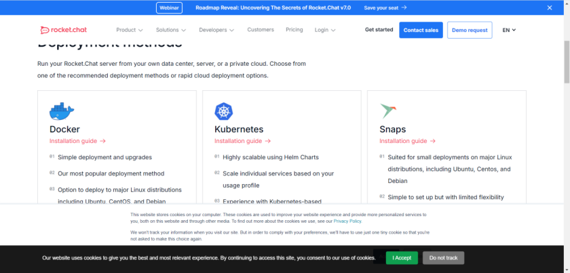Image resolution: width=570 pixels, height=273 pixels.
Task: Dismiss the webinar banner with the X
Action: (550, 7)
